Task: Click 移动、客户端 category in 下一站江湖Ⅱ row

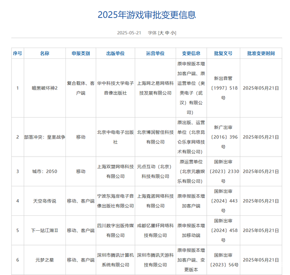Action: pyautogui.click(x=81, y=230)
